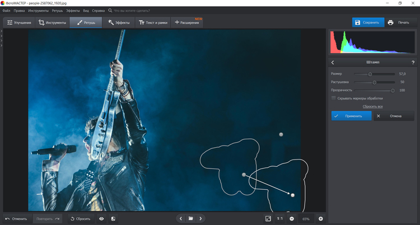Enable 'Скрывать маркеры обработки' checkbox
The height and width of the screenshot is (225, 420).
pos(334,98)
